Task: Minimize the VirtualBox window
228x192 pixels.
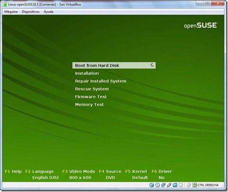Action: (200, 3)
